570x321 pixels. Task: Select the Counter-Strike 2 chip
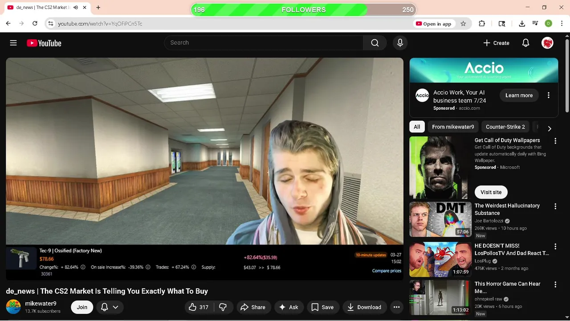coord(505,127)
